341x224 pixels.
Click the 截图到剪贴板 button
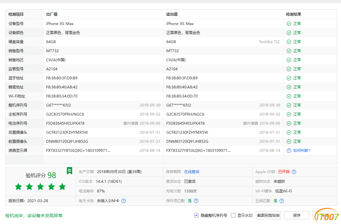tap(269, 215)
